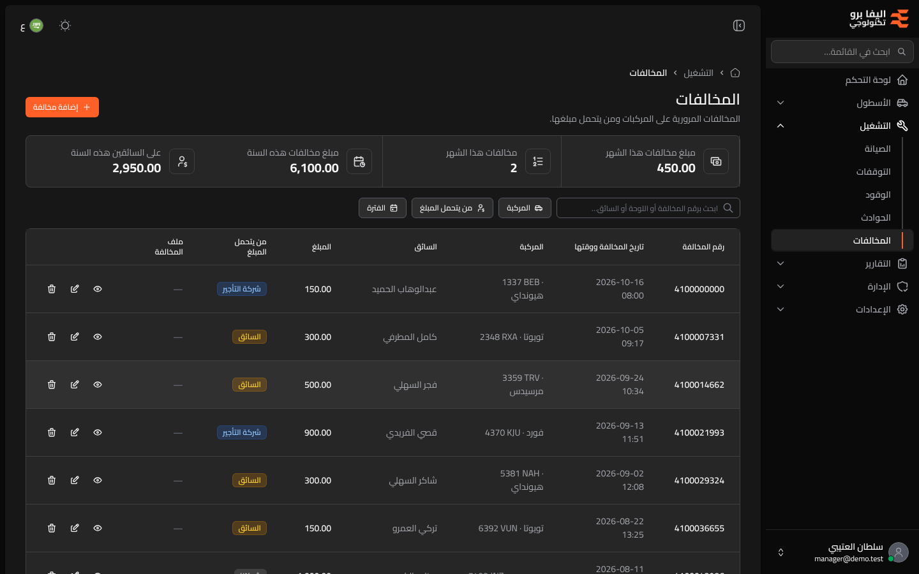The width and height of the screenshot is (919, 574).
Task: Edit violation 4100036655
Action: [x=75, y=528]
